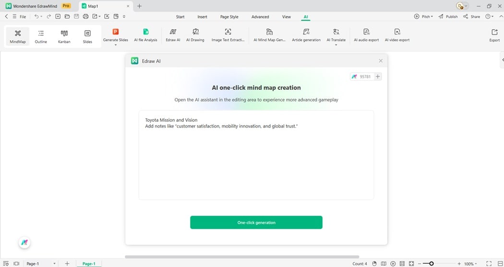Open AI video export
504x267 pixels.
(x=397, y=35)
